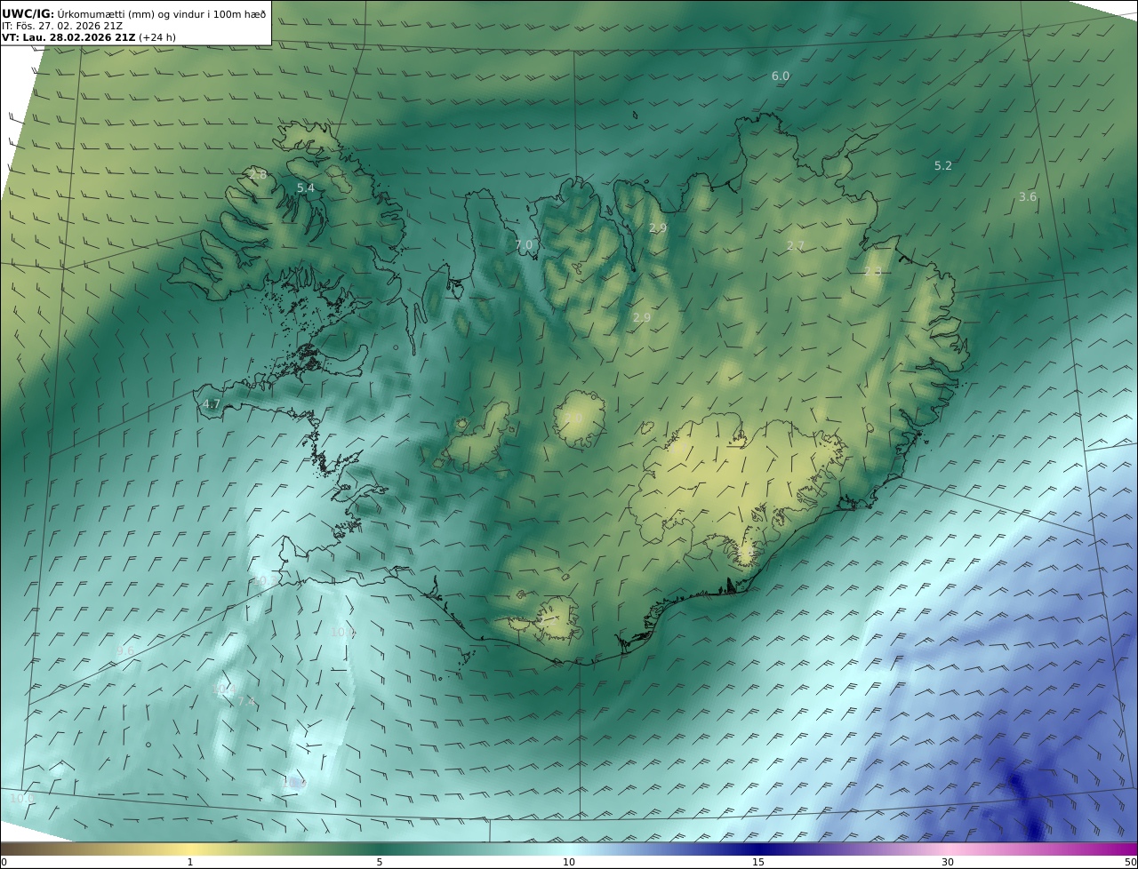Click the 4.7 value label on Snæfellsnes
1138x869 pixels.
coord(212,404)
